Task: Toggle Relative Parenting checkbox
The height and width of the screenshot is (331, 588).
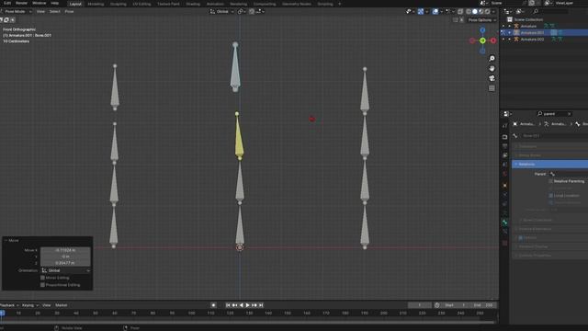Action: [551, 181]
